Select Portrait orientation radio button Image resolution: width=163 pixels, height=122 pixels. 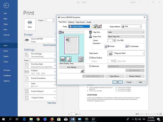coord(108,46)
